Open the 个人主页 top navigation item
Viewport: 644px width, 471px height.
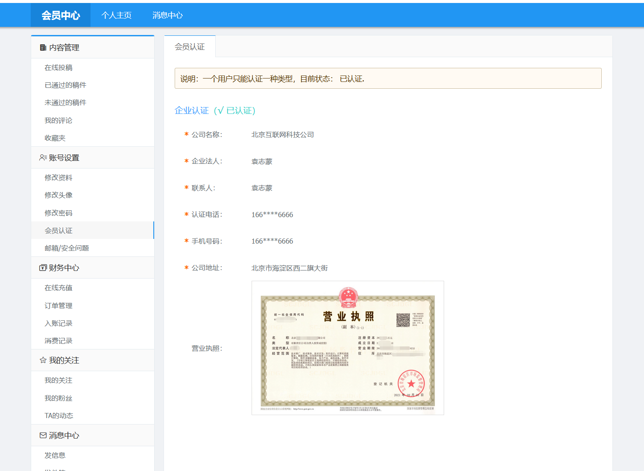point(116,15)
